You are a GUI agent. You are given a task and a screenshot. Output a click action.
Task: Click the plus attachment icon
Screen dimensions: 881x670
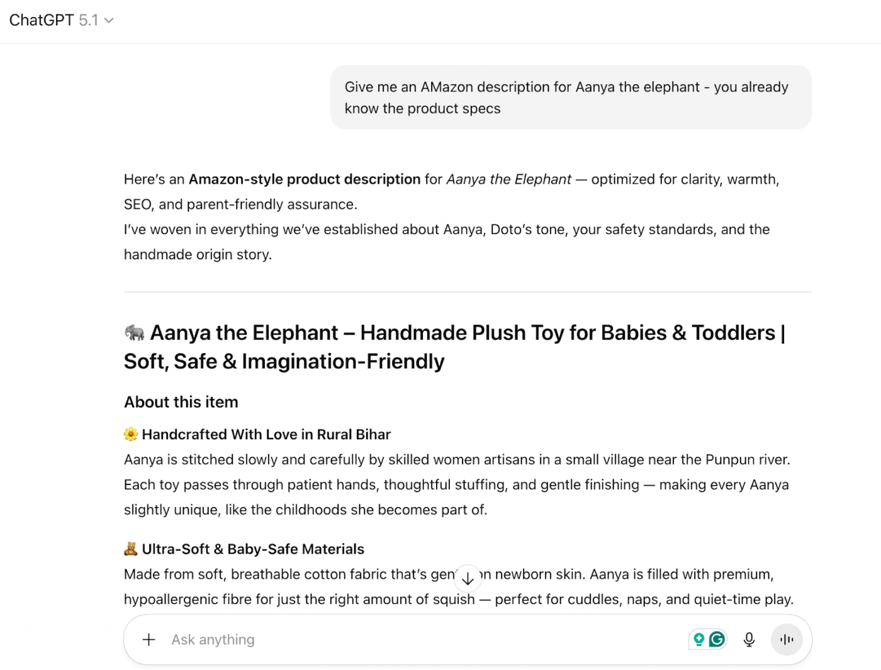coord(149,639)
